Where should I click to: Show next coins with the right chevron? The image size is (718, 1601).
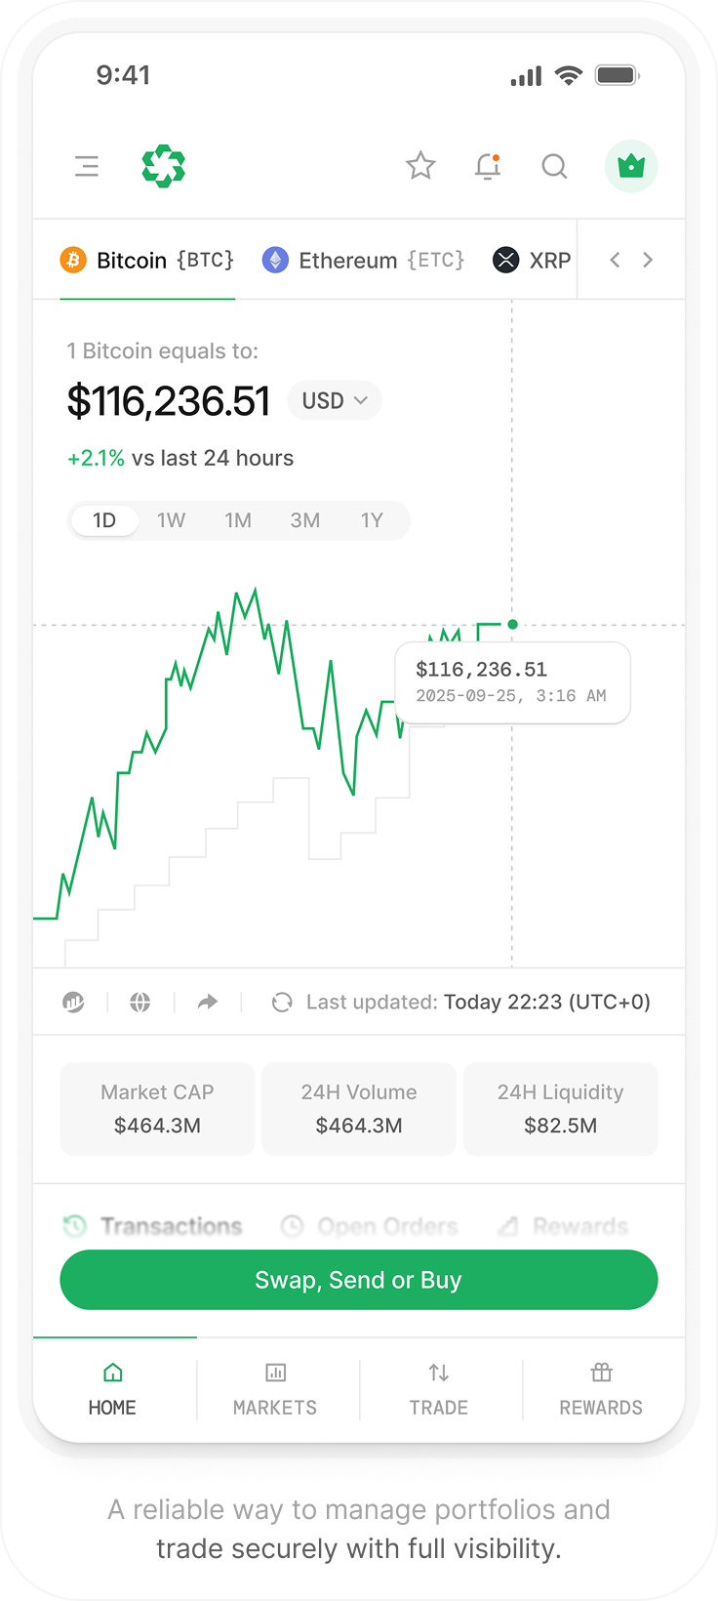tap(648, 260)
